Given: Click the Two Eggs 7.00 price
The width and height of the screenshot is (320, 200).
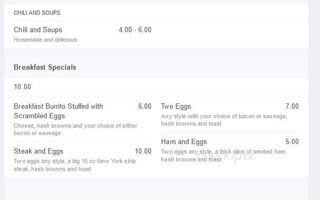Looking at the screenshot, I should 292,106.
